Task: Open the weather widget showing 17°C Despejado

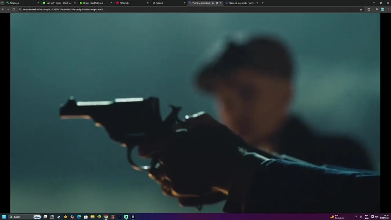Action: (x=337, y=217)
